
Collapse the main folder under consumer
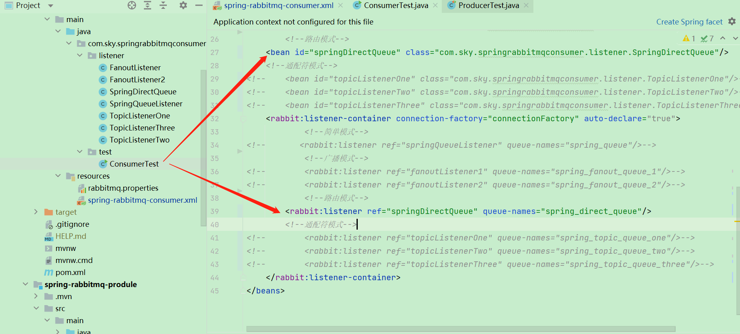(47, 19)
